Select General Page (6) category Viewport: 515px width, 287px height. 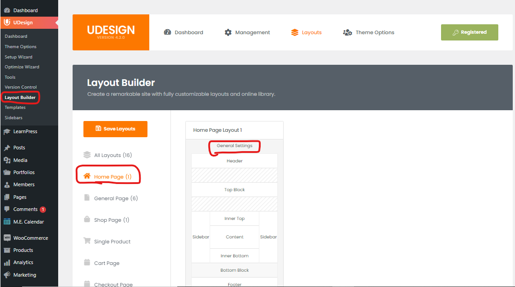click(116, 198)
